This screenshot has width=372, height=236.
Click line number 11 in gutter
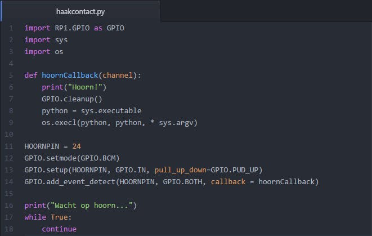[9, 146]
